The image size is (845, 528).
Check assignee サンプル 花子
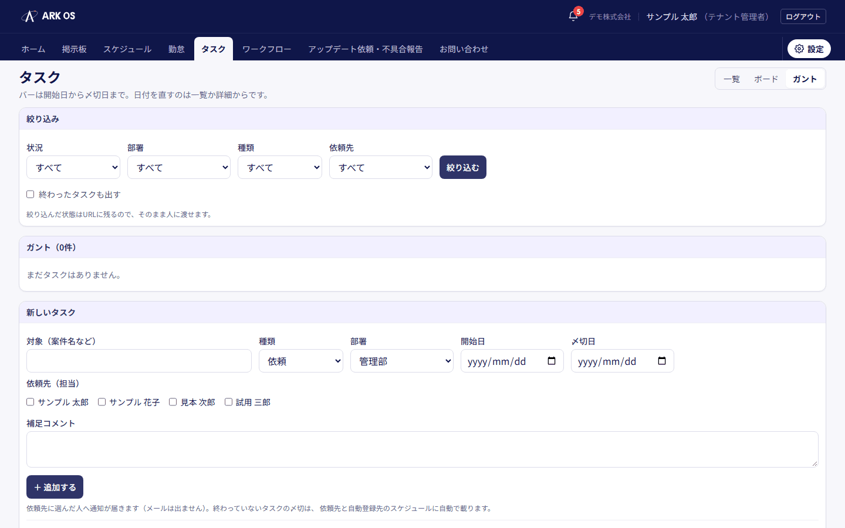click(102, 402)
